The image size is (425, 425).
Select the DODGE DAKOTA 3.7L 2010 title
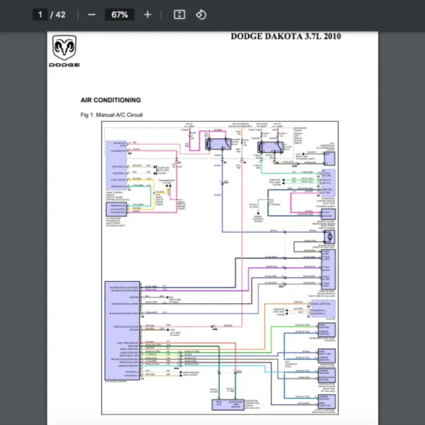pyautogui.click(x=285, y=36)
